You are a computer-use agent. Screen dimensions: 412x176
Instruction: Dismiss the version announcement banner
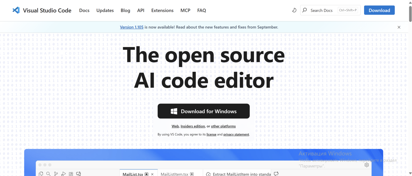coord(399,27)
